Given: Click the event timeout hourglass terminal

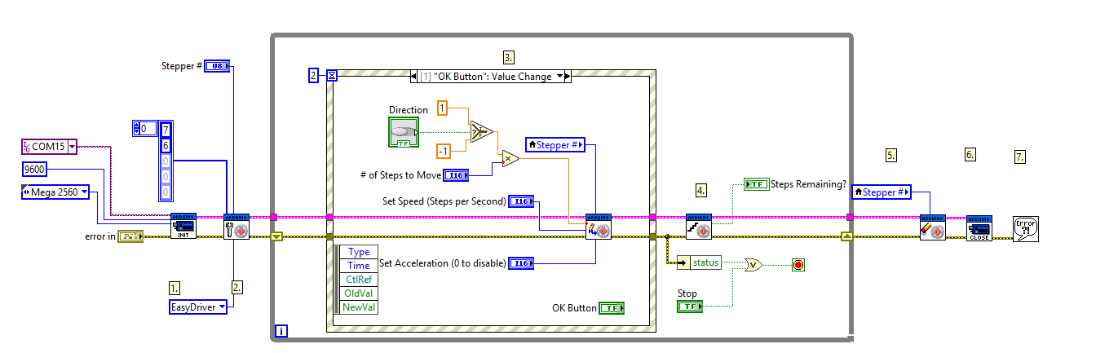Looking at the screenshot, I should point(331,75).
